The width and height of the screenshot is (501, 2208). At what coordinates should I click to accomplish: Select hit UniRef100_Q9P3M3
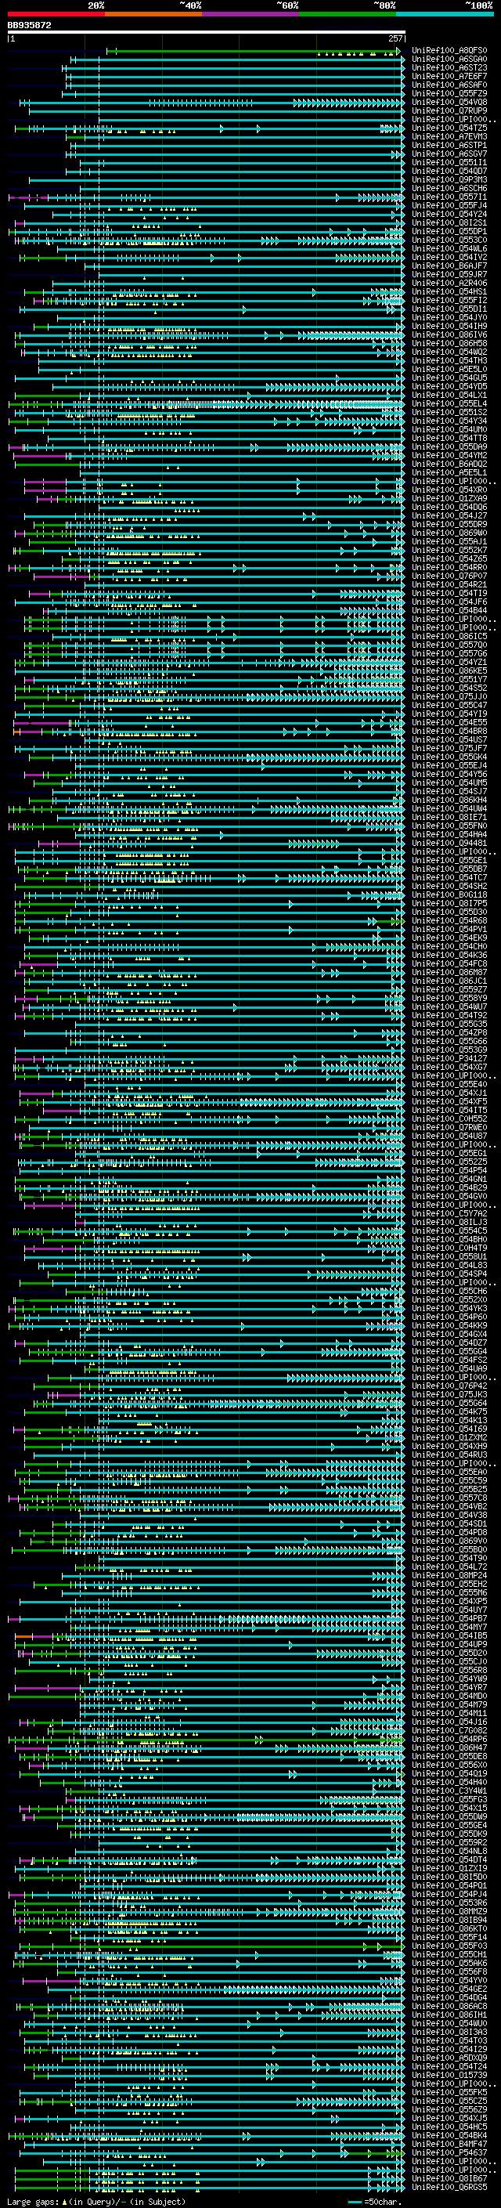coord(449,180)
